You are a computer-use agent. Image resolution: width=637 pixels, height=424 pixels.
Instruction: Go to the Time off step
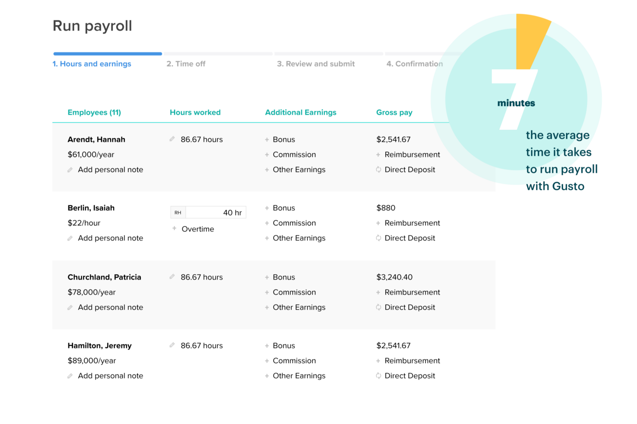(x=186, y=64)
